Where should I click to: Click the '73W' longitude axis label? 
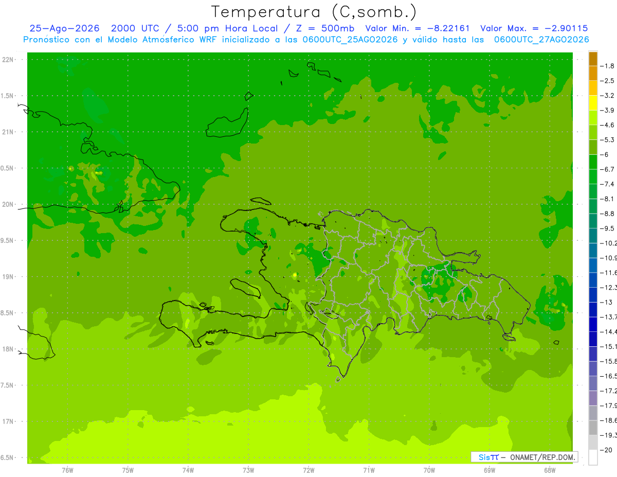[x=248, y=470]
